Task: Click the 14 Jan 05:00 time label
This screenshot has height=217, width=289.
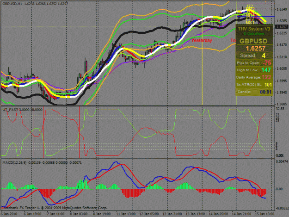Action: tap(218, 214)
